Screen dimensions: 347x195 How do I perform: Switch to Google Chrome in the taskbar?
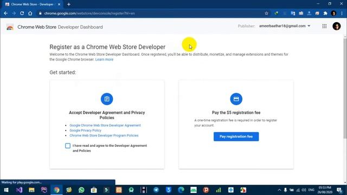pyautogui.click(x=56, y=190)
